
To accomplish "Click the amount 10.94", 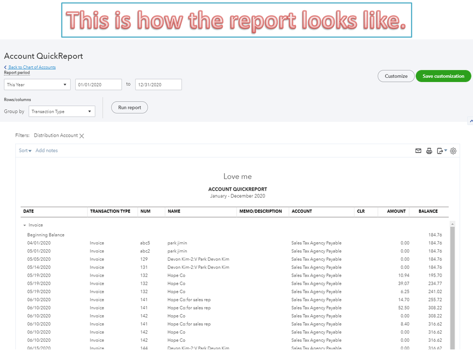I will pyautogui.click(x=403, y=275).
